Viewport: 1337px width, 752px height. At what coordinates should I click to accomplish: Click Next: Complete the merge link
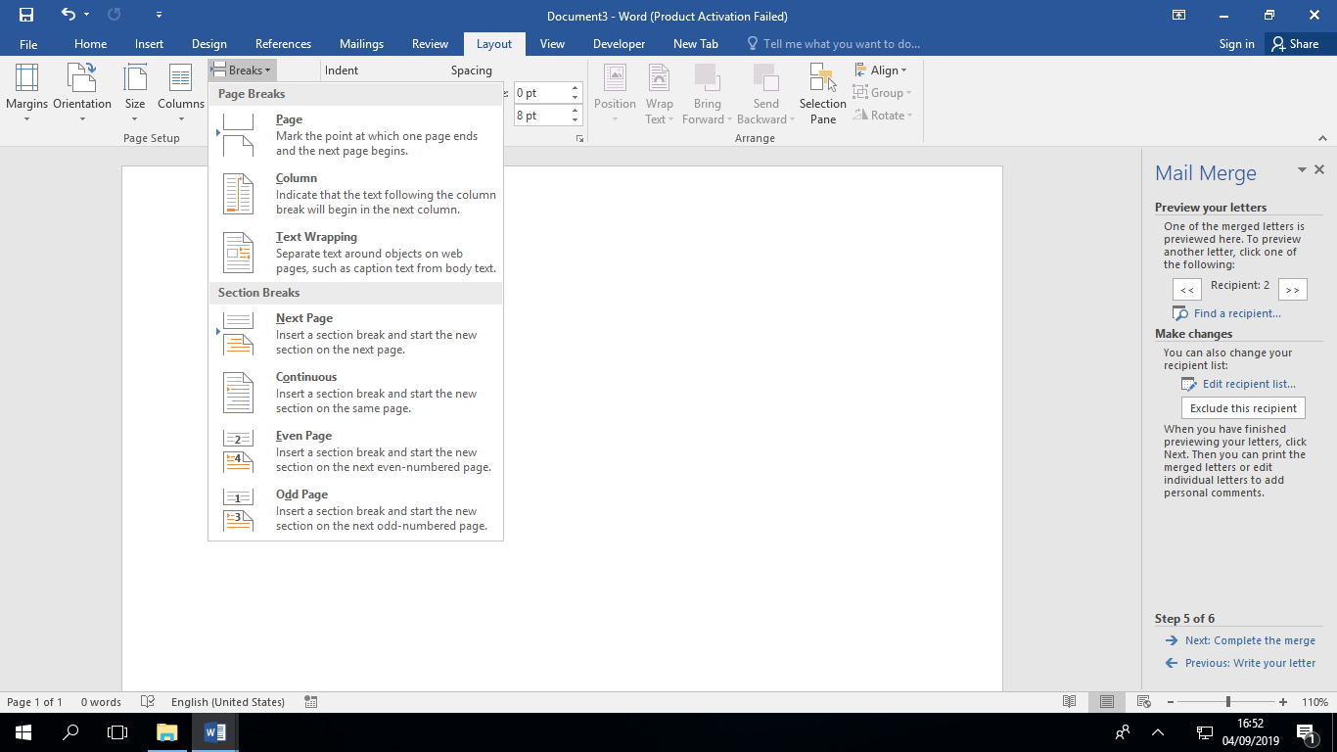point(1250,640)
